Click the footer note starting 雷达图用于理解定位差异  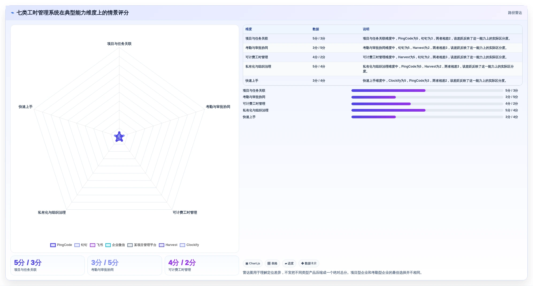(x=333, y=273)
